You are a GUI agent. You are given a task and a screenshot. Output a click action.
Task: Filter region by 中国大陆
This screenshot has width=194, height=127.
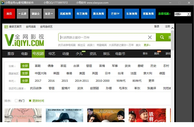coord(41,73)
